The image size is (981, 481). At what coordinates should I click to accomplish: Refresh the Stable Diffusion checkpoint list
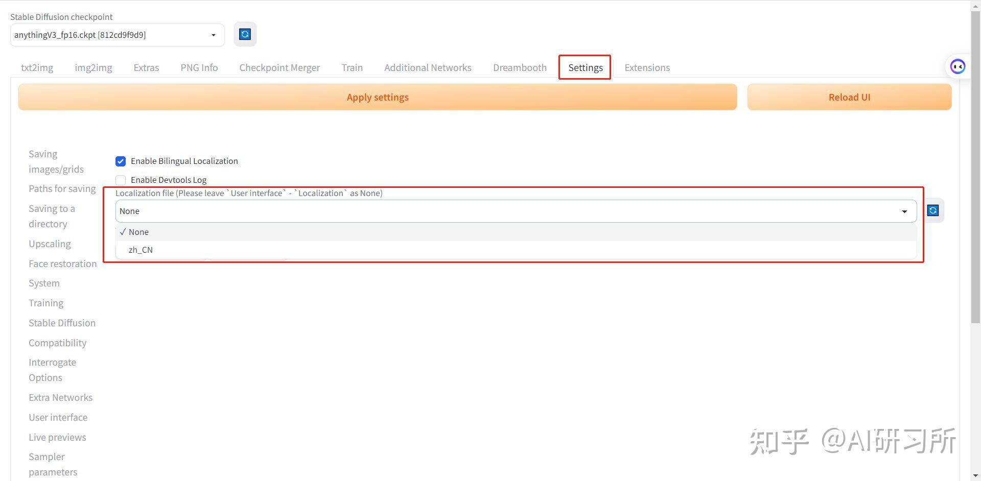coord(245,34)
